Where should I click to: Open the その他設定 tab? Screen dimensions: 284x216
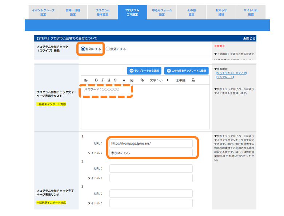191,12
